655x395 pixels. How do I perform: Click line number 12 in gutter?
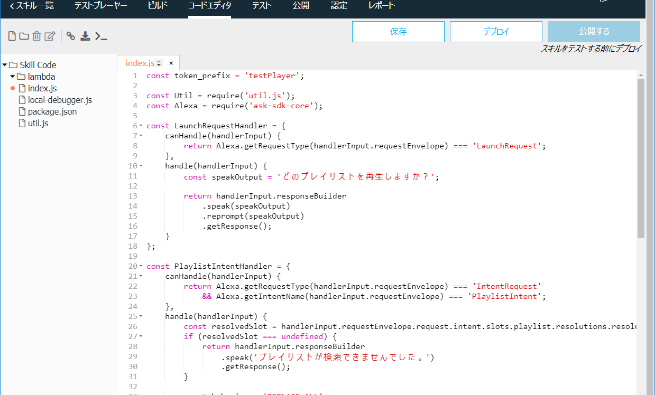(133, 186)
